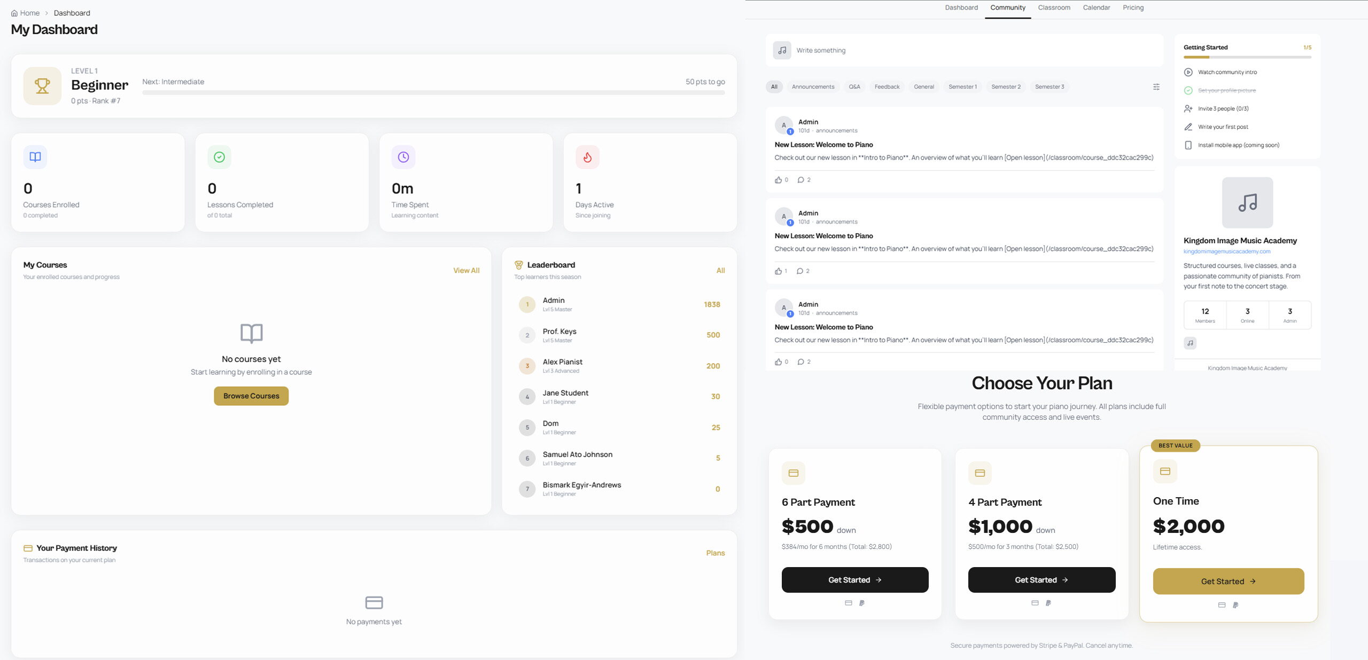
Task: Toggle the Set your profile picture step
Action: tap(1188, 90)
